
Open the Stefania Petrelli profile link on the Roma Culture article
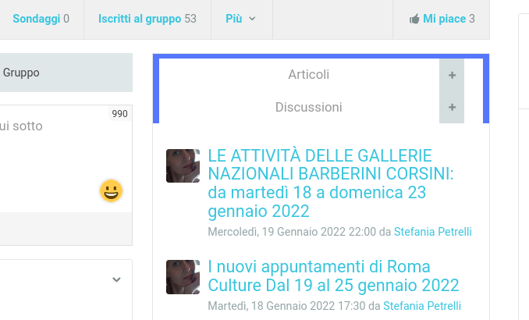421,306
